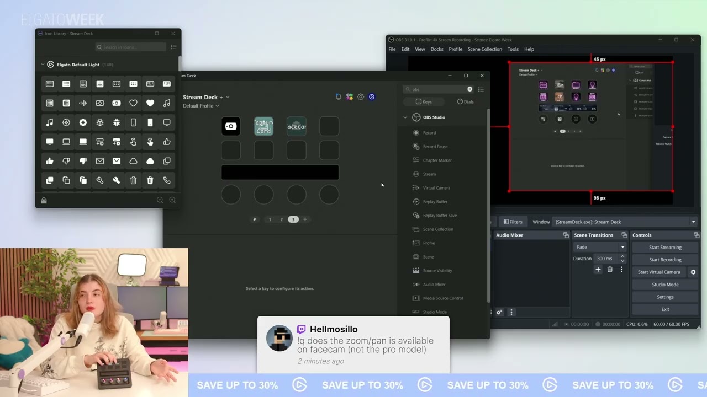
Task: Choose the filled cloud icon in Icon Library
Action: click(150, 161)
